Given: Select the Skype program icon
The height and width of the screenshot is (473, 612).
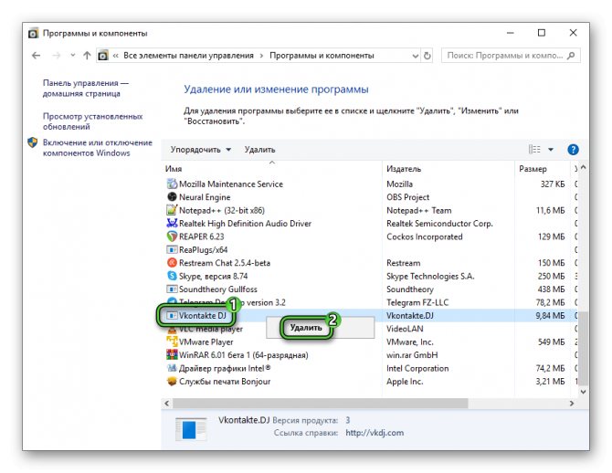Looking at the screenshot, I should pyautogui.click(x=172, y=276).
